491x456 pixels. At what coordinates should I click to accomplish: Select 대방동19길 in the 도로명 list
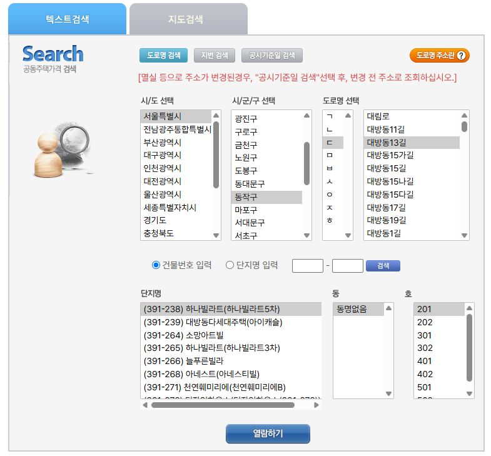tap(412, 220)
